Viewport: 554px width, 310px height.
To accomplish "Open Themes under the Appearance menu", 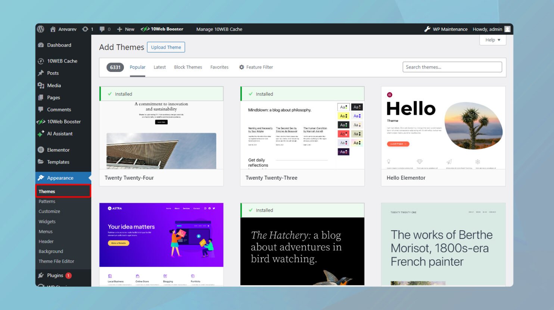I will (47, 191).
